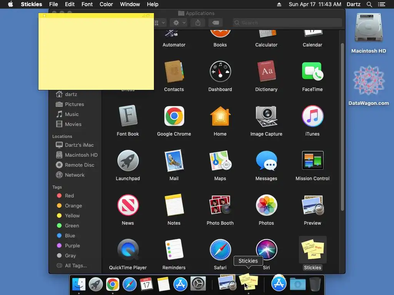Click the Finder search field
Viewport: 394px width, 295px height.
287,23
